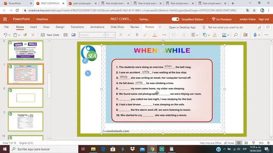Switch to the Draw tab
The width and height of the screenshot is (273, 153).
(x=46, y=27)
